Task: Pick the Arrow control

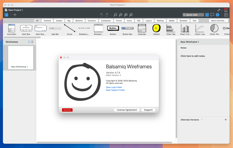Action: [70, 29]
